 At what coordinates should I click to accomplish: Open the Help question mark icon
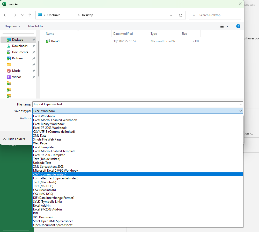(238, 26)
